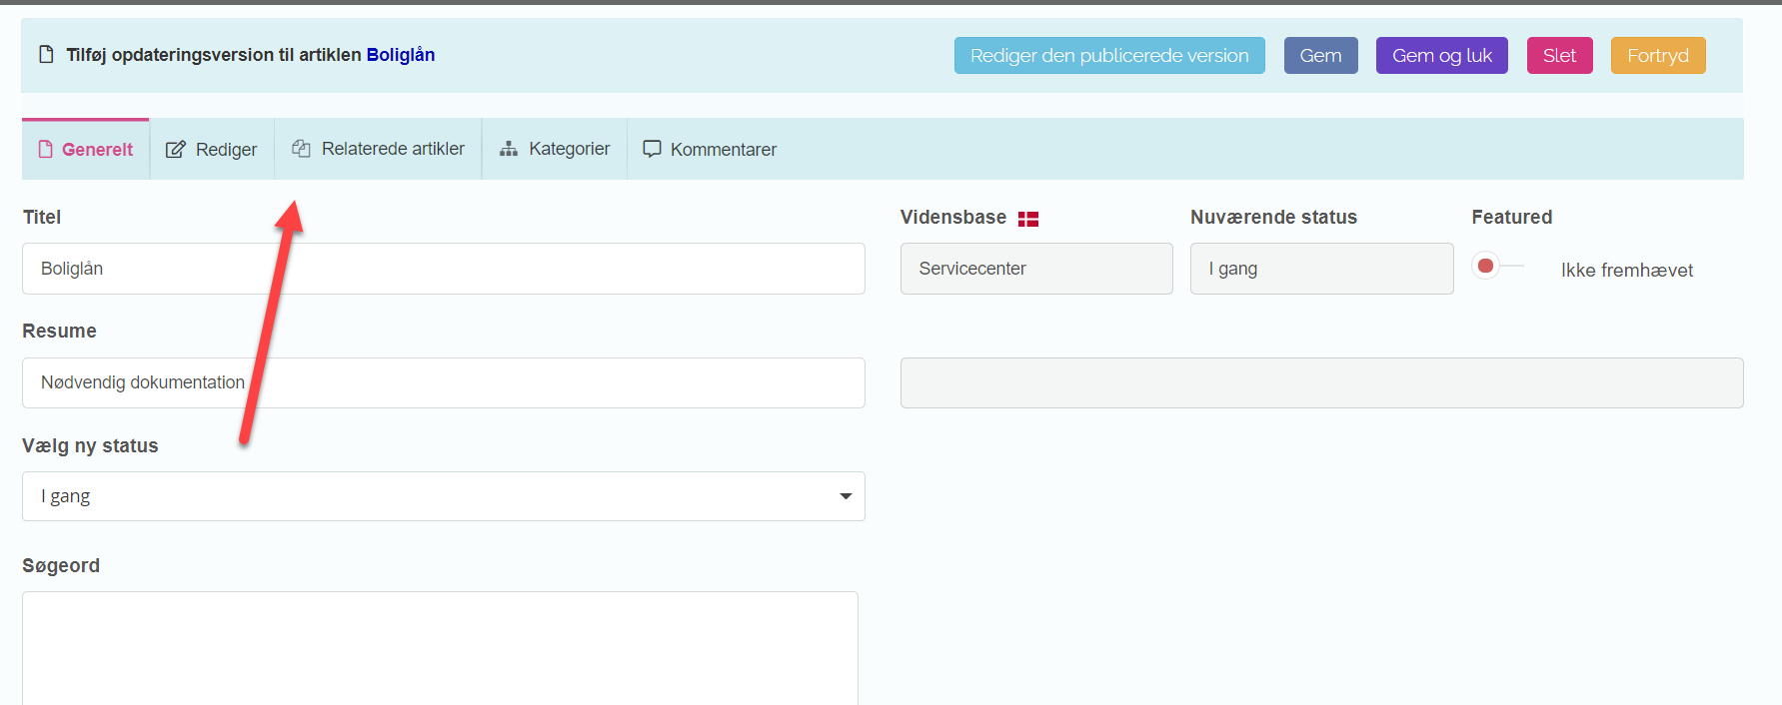Click the purple Gem og luk button

(1441, 56)
